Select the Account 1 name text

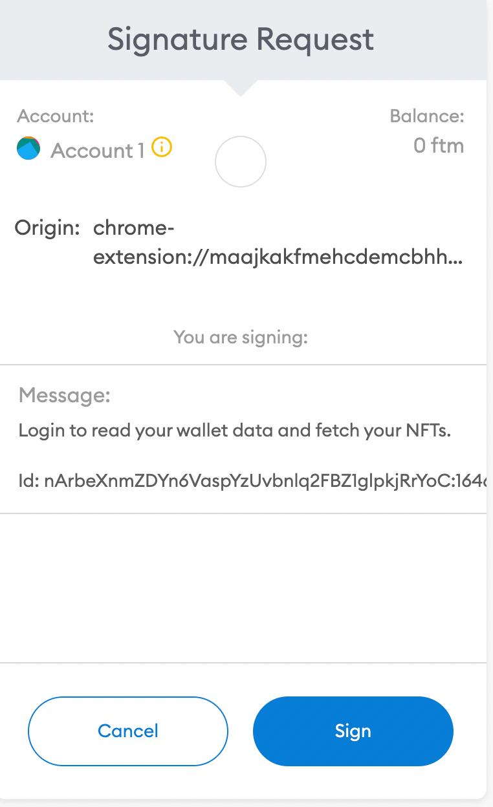coord(97,151)
